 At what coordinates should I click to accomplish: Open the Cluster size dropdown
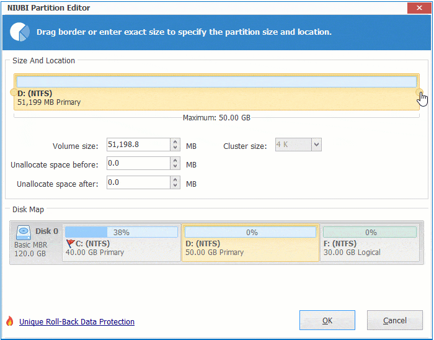316,145
